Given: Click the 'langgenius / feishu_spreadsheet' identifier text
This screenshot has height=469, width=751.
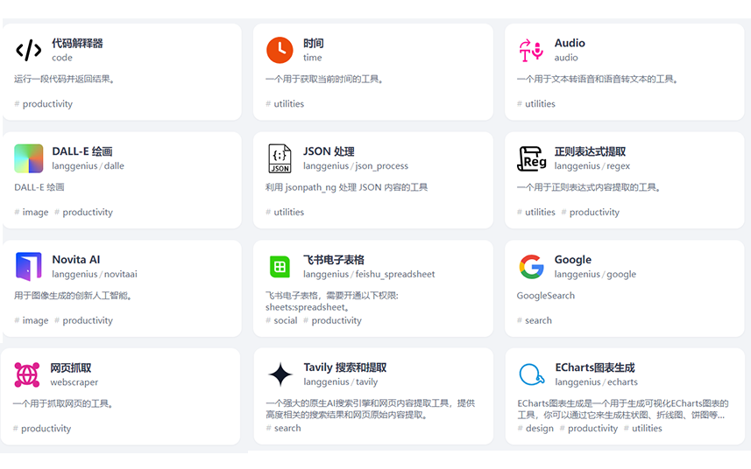Looking at the screenshot, I should (369, 274).
